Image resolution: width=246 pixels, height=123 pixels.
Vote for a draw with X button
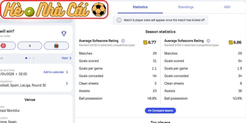click(30, 46)
